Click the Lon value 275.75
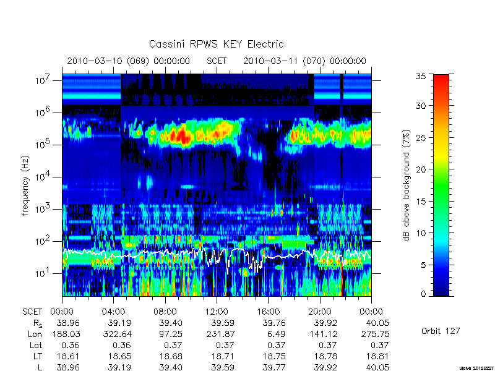The width and height of the screenshot is (495, 371). (376, 334)
